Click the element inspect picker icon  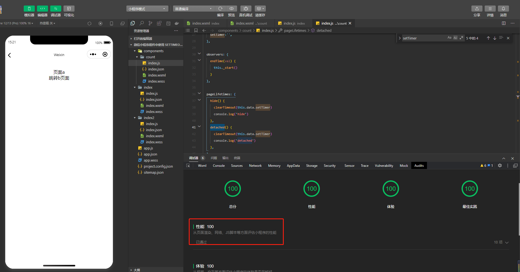pos(188,166)
